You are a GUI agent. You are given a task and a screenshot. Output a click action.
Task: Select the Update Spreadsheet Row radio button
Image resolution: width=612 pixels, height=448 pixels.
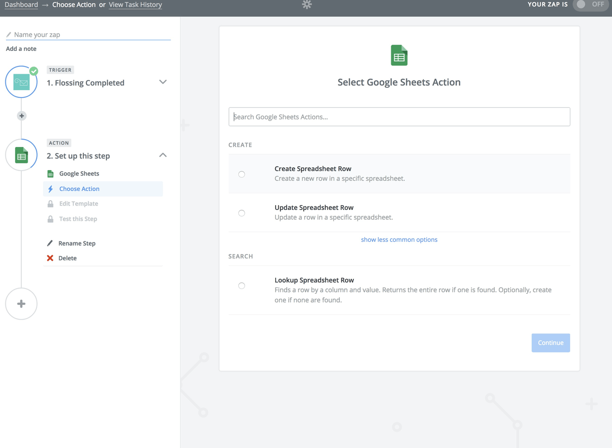click(x=242, y=213)
